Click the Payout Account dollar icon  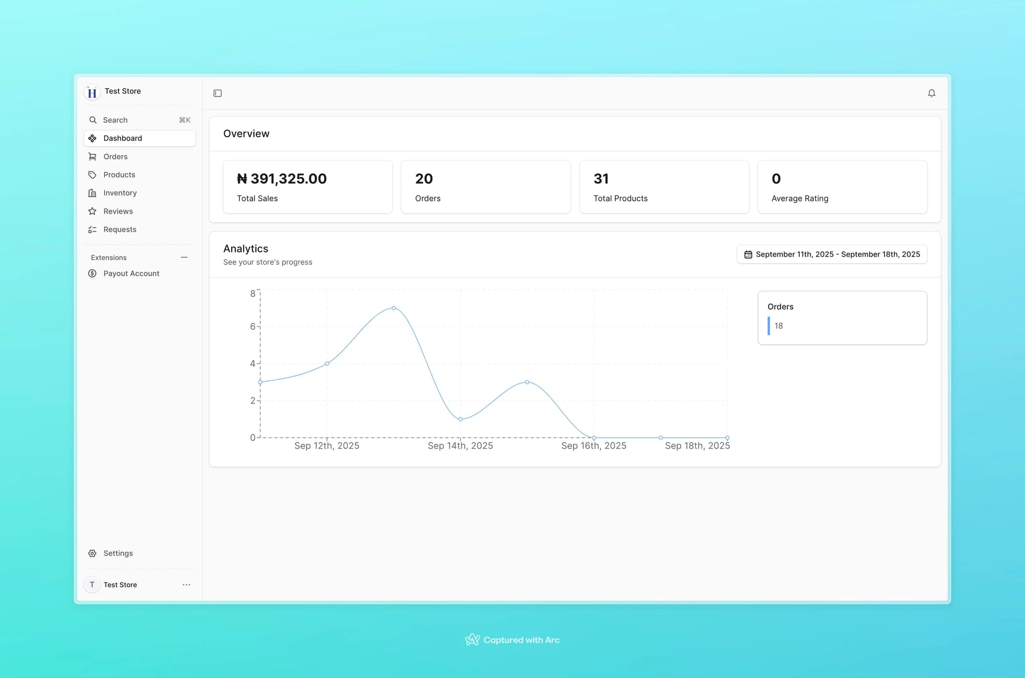(92, 274)
